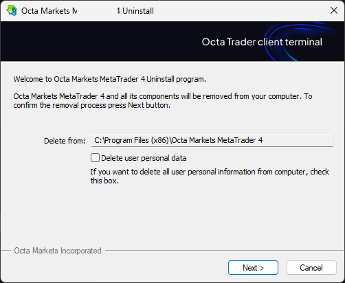This screenshot has width=345, height=283.
Task: Click the 'Delete from:' label
Action: click(x=65, y=141)
